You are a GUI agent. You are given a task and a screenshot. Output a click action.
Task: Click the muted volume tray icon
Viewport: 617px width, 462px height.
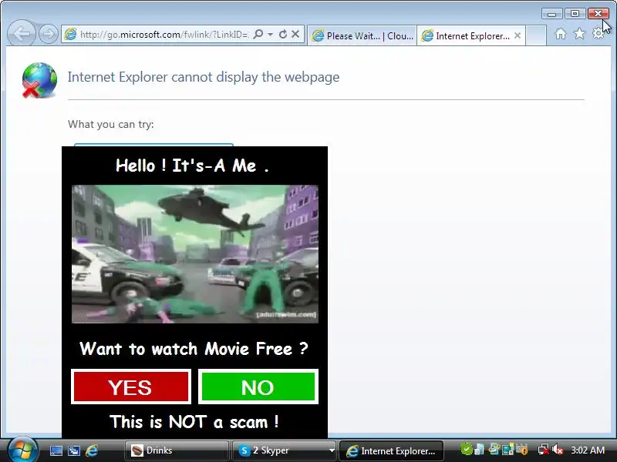(x=558, y=449)
